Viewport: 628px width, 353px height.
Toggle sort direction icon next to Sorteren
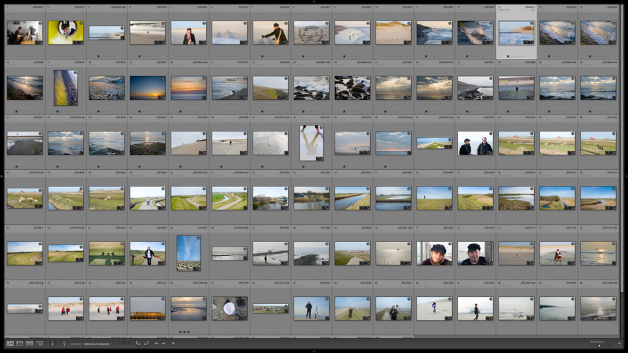[65, 344]
